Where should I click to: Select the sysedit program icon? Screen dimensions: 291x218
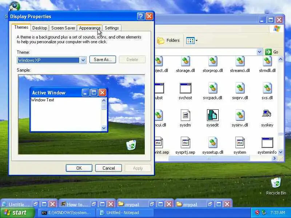(213, 115)
